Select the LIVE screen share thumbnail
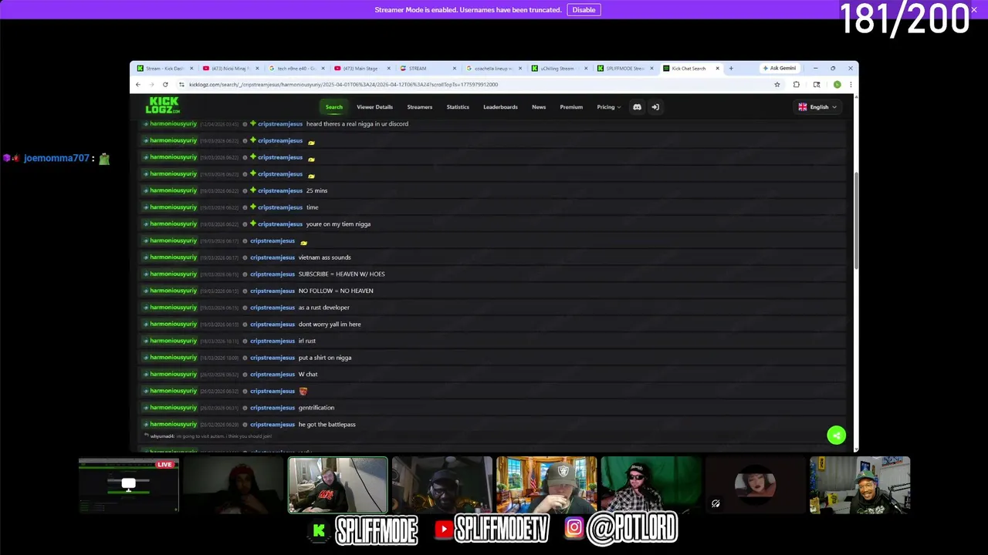 pyautogui.click(x=129, y=485)
